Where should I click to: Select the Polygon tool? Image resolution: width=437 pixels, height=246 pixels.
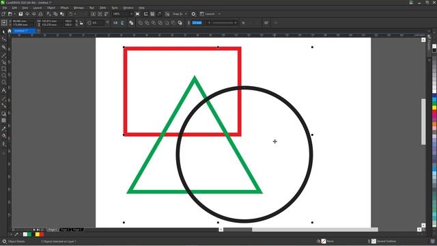click(3, 82)
